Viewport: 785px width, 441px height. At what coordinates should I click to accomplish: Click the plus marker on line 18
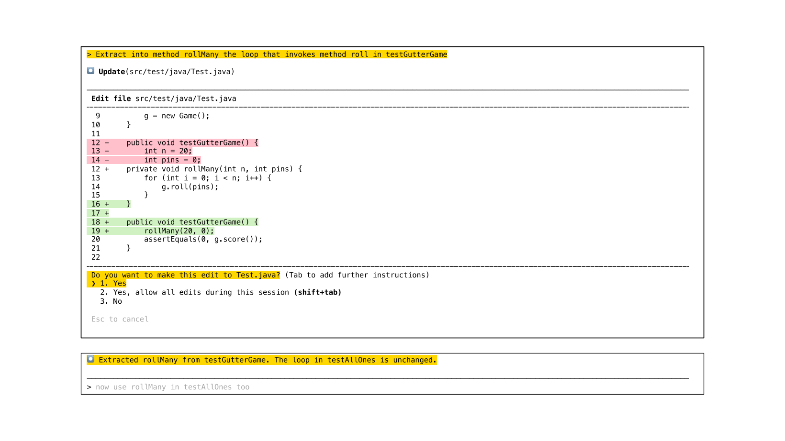coord(107,222)
